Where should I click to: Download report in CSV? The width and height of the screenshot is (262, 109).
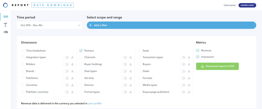click(x=217, y=66)
